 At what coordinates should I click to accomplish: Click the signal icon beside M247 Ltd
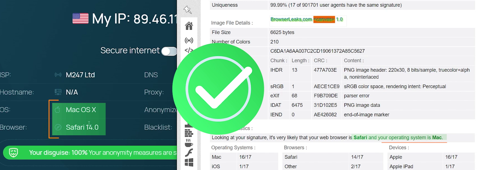click(58, 75)
